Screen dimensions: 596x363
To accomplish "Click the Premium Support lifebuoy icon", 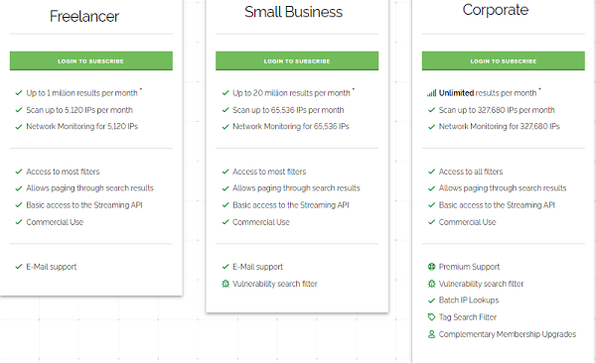I will (x=431, y=267).
